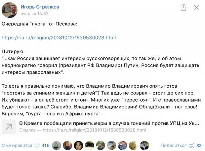Close the post view with X

click(x=196, y=8)
